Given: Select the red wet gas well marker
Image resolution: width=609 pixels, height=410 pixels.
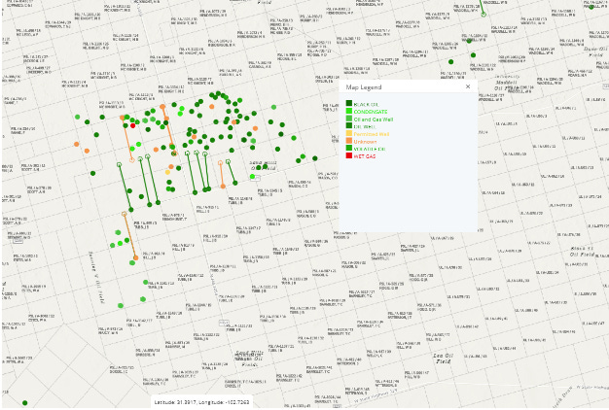Looking at the screenshot, I should tap(133, 125).
